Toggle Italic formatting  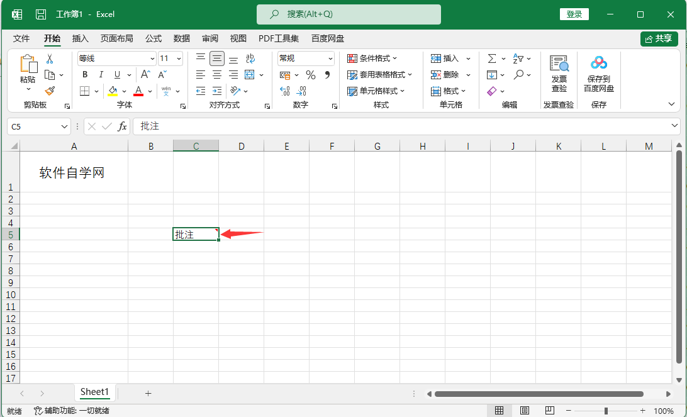[x=101, y=74]
